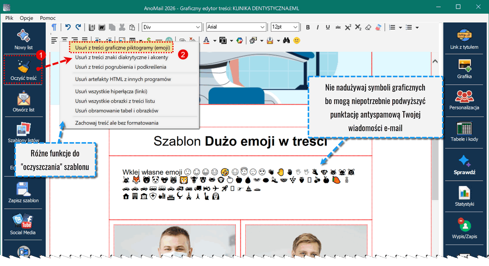The image size is (489, 266).
Task: Select Usuń z treści pogrubienia i podkreślenia
Action: (121, 67)
